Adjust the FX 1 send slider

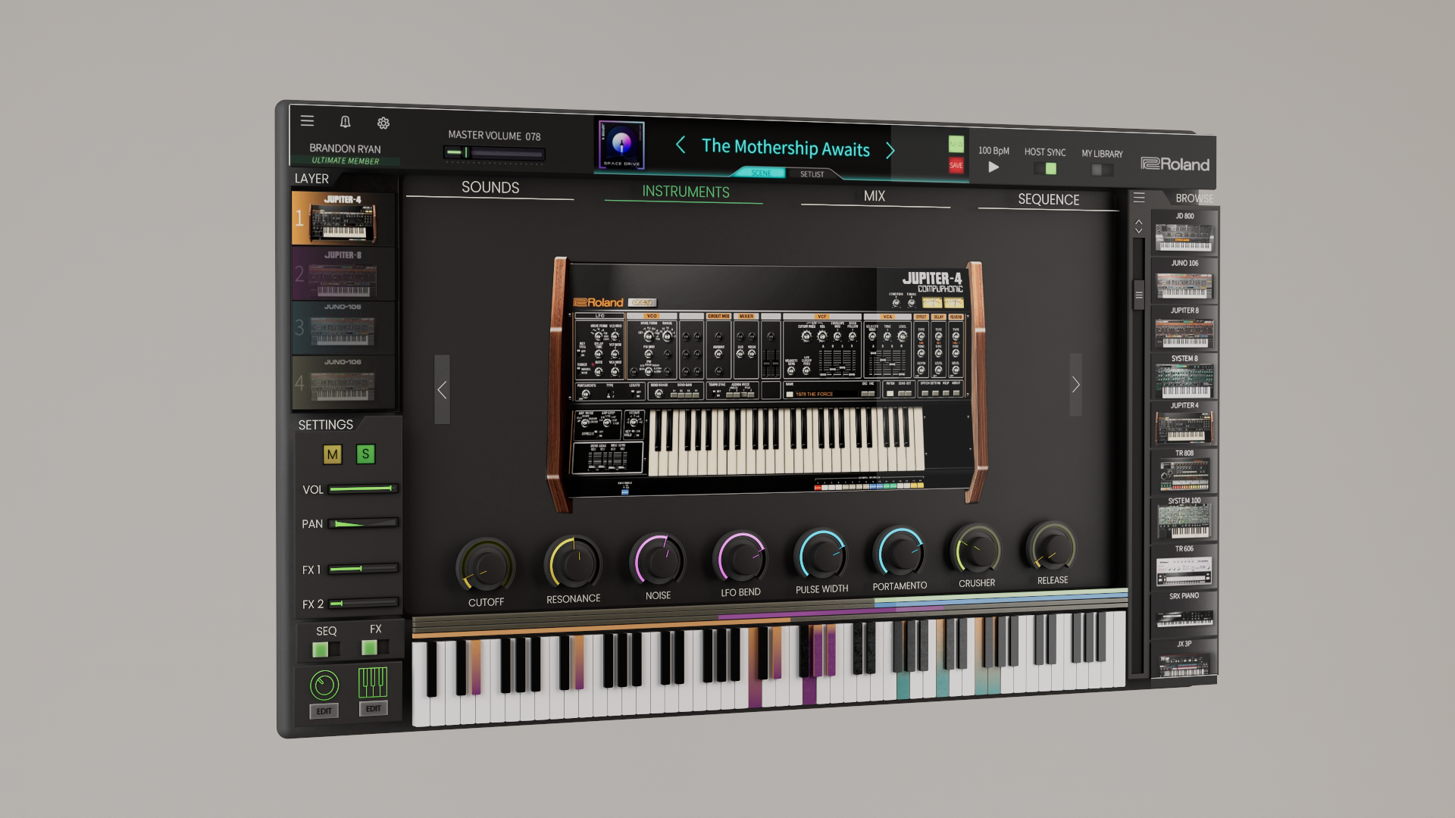tap(363, 568)
